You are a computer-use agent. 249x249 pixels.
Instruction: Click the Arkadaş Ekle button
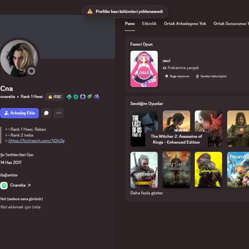(19, 113)
